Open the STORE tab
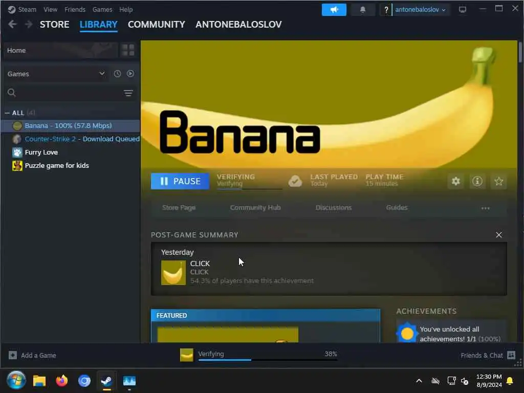The image size is (524, 393). (x=54, y=25)
